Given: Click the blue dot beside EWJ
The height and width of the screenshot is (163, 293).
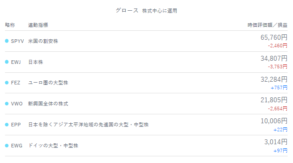Looking at the screenshot, I should (7, 62).
